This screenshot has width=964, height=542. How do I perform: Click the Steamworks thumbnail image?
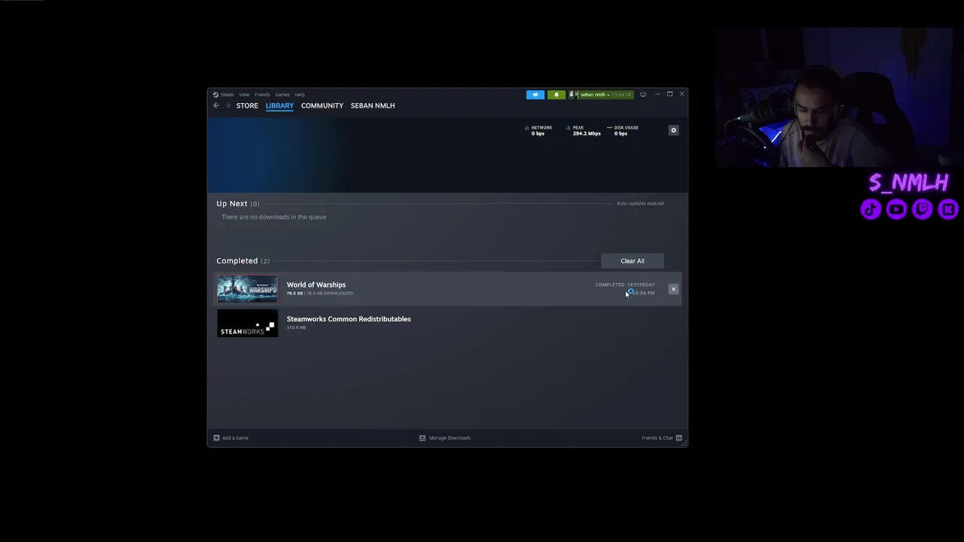[247, 324]
